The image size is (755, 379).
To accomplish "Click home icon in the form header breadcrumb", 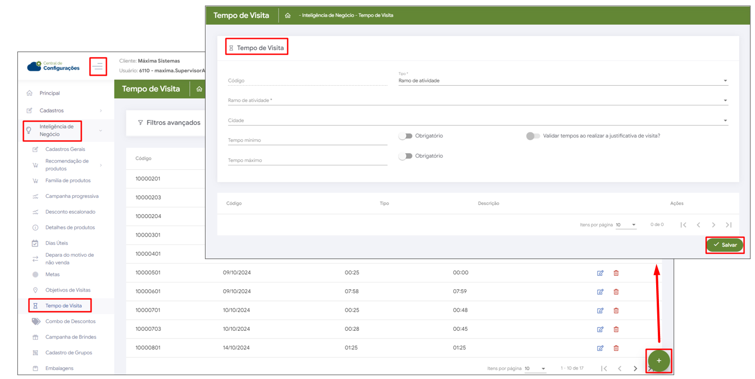I will coord(288,16).
